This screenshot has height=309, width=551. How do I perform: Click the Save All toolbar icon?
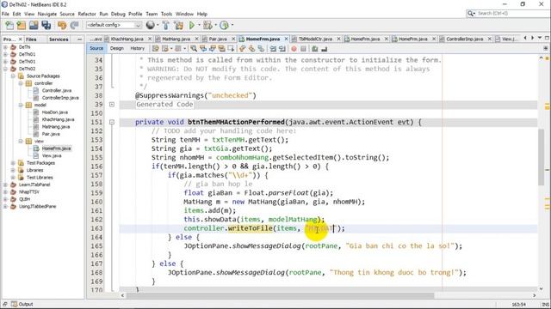point(46,25)
